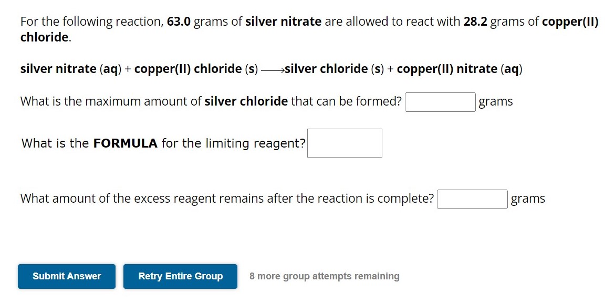Click the 8 more group attempts remaining text
The height and width of the screenshot is (303, 605).
(324, 276)
